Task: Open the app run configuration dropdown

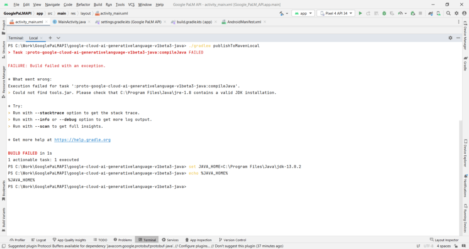Action: point(303,13)
